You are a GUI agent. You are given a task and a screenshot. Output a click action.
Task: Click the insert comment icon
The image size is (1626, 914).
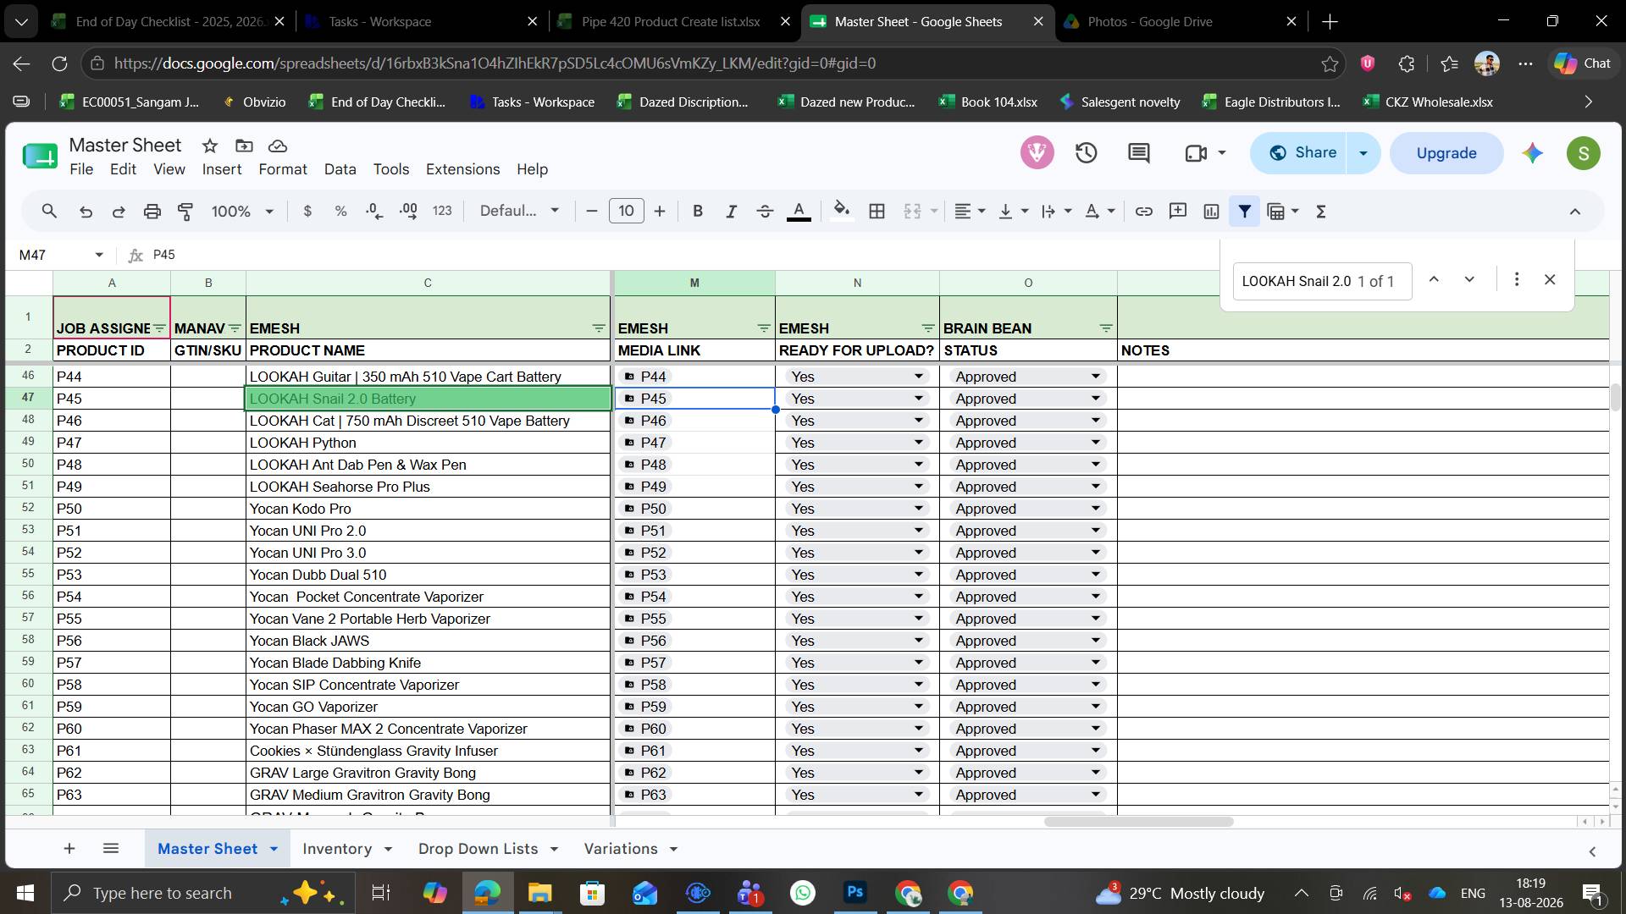coord(1177,212)
